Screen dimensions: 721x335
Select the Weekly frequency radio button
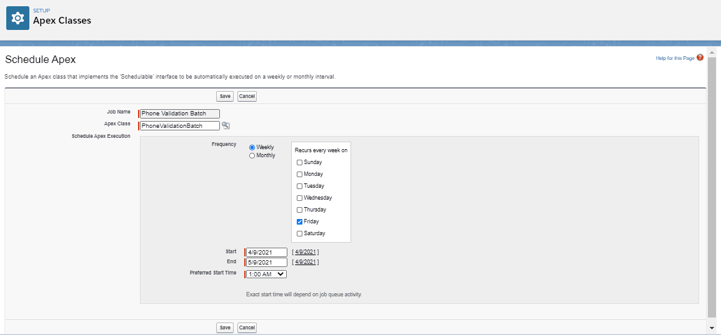pos(252,147)
